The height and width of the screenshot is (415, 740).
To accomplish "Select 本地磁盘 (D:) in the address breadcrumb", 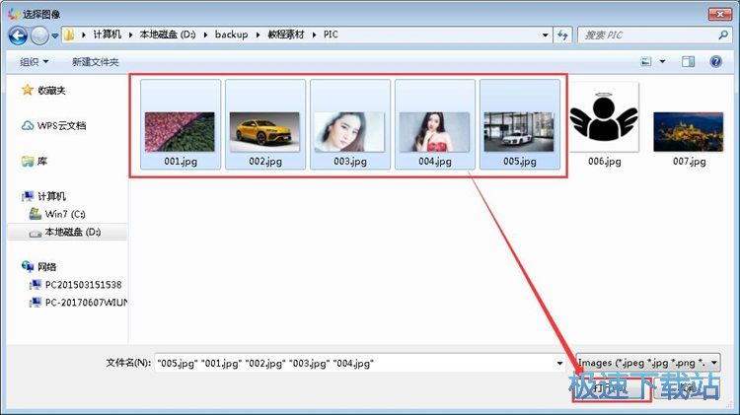I will [x=168, y=35].
